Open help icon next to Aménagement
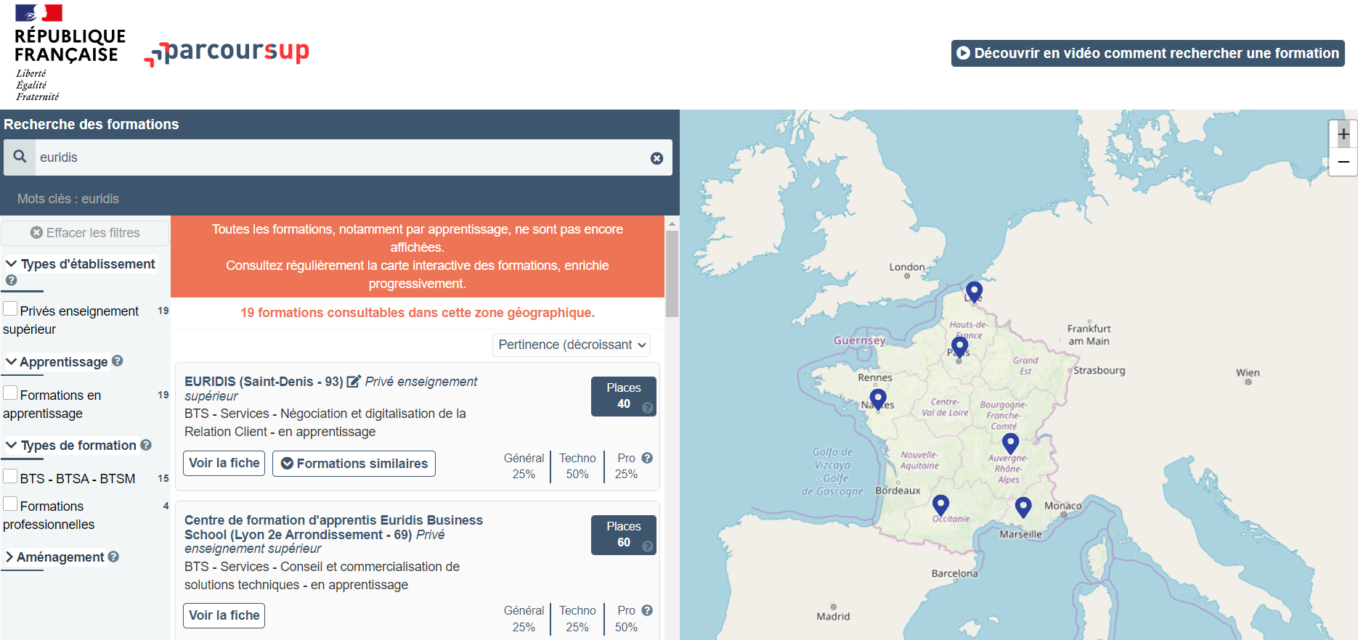 click(x=113, y=557)
